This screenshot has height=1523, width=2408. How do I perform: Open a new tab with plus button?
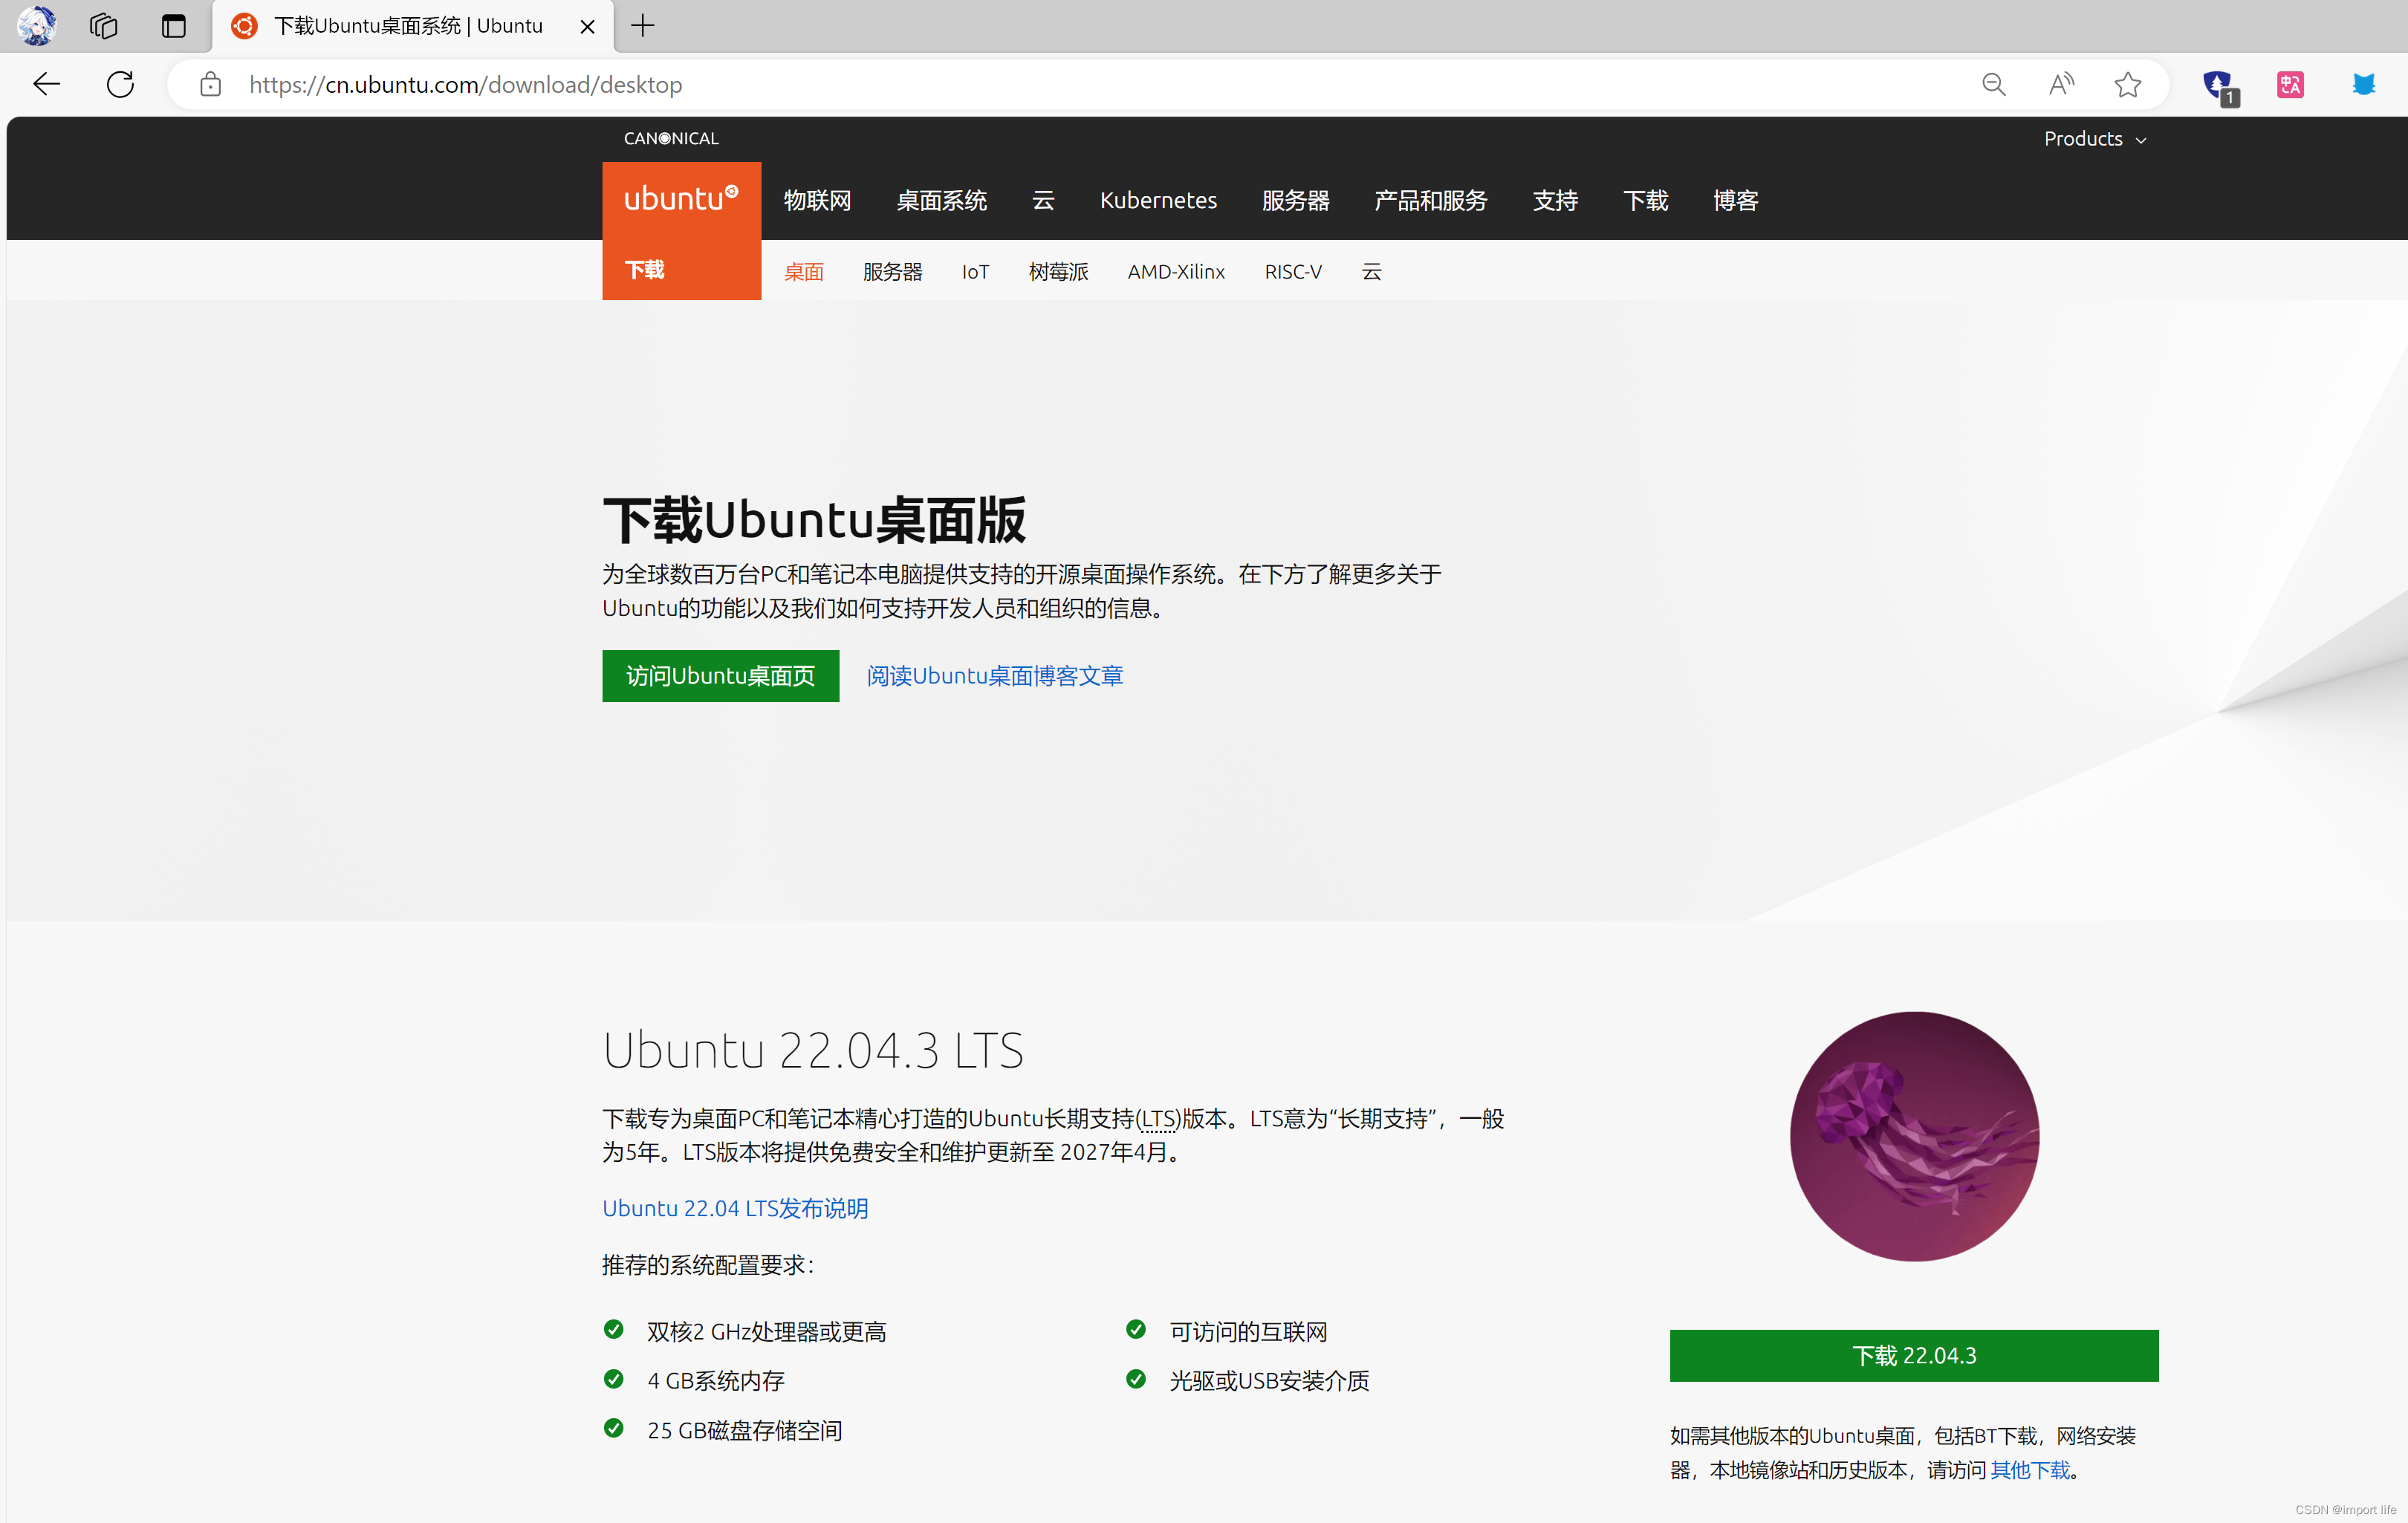643,25
